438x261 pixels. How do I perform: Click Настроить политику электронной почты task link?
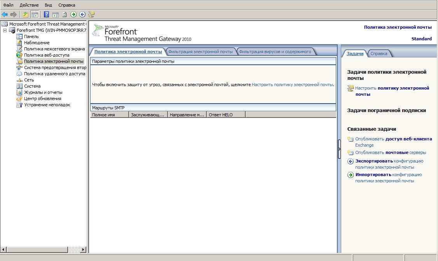392,91
